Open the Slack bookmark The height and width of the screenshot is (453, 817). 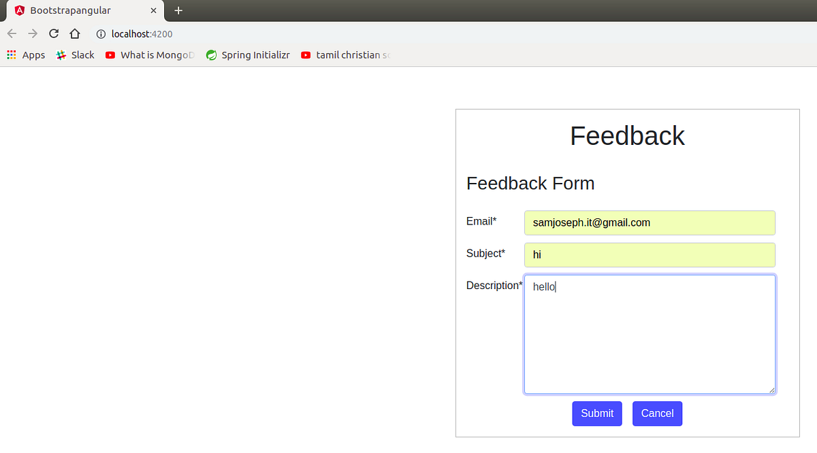click(x=75, y=54)
